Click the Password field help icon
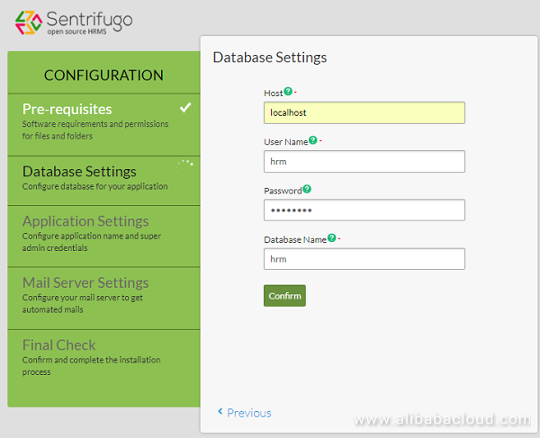The image size is (540, 438). (307, 190)
